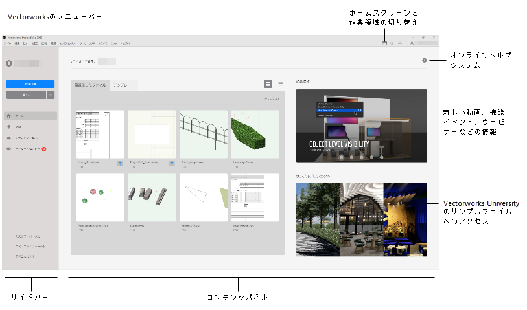Click the すべてクリア link above recent files
The image size is (527, 310).
(x=272, y=98)
